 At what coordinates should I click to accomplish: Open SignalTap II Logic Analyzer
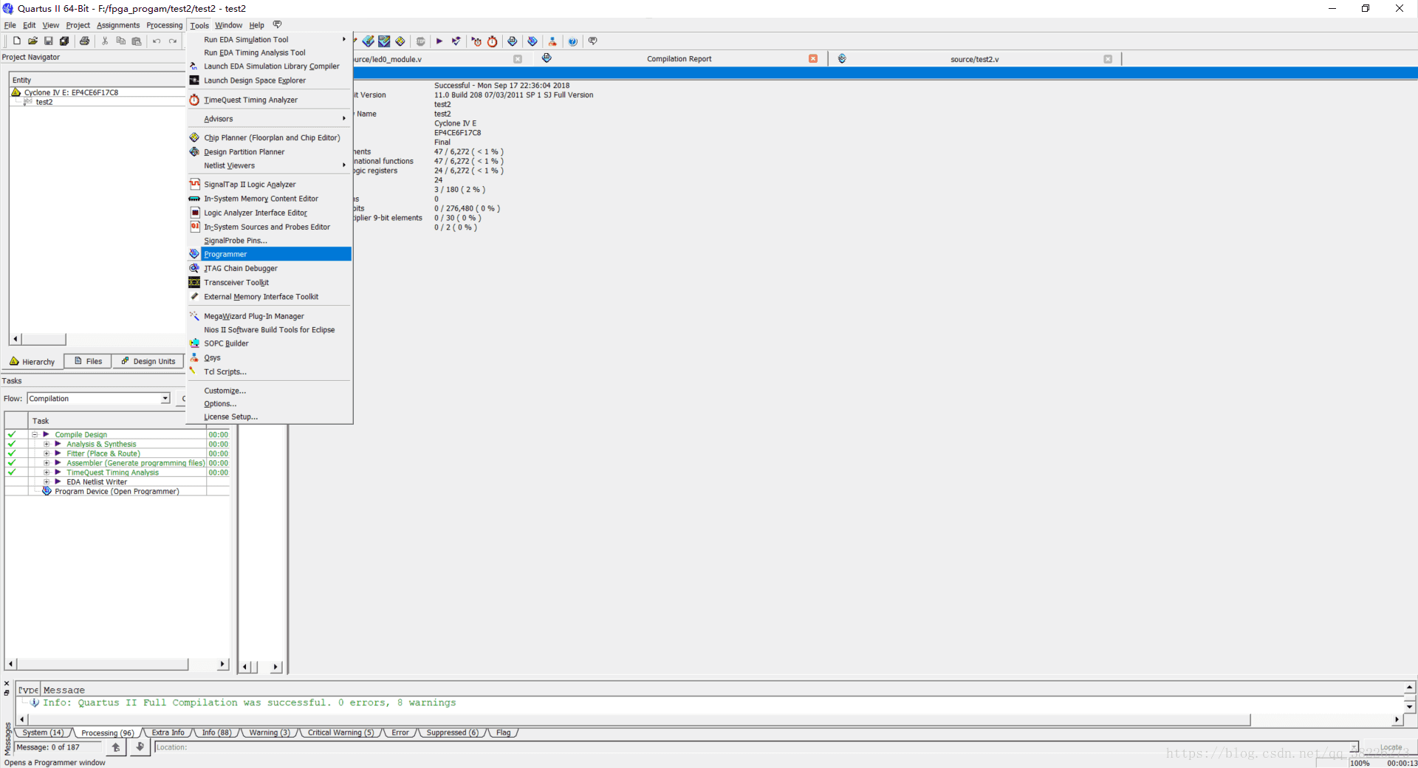tap(269, 185)
